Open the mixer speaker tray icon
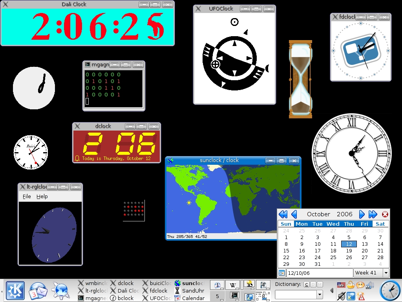The width and height of the screenshot is (402, 302). point(370,285)
